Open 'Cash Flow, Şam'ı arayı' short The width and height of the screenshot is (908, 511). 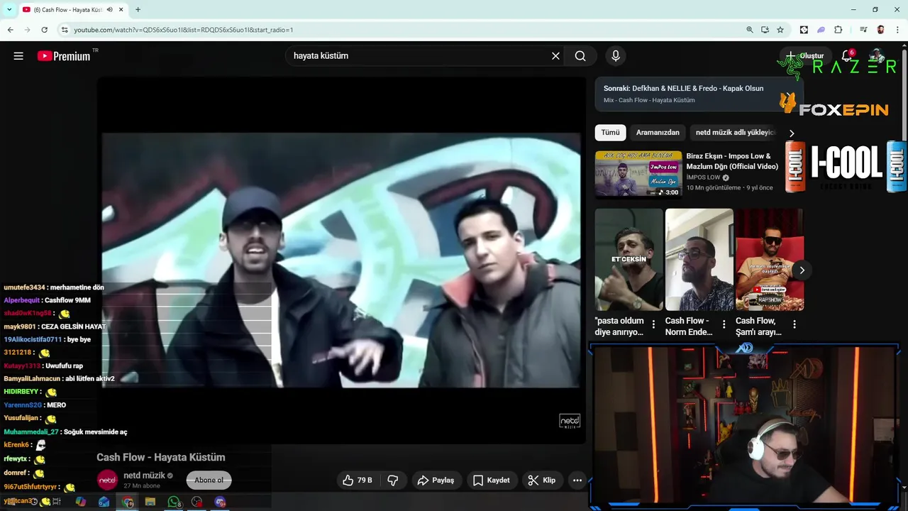pos(769,260)
